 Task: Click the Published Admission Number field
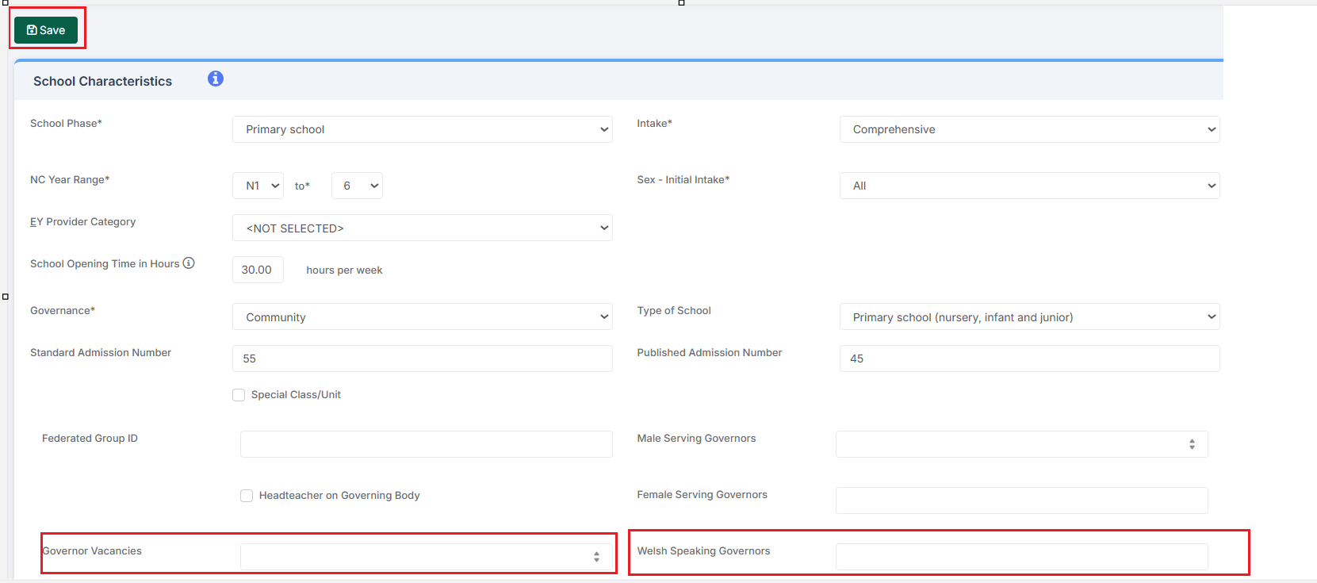click(1029, 359)
